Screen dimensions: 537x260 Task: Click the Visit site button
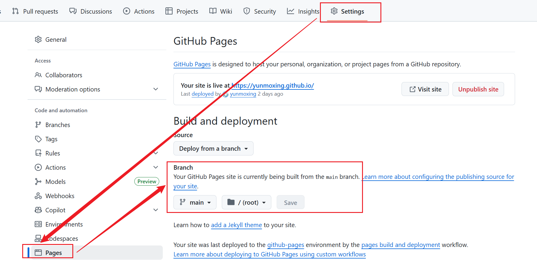coord(425,89)
